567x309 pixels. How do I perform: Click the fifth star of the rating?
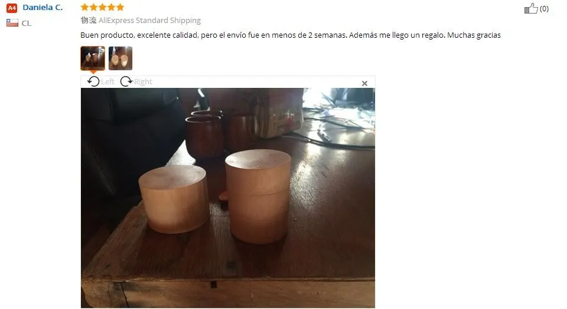click(x=120, y=7)
